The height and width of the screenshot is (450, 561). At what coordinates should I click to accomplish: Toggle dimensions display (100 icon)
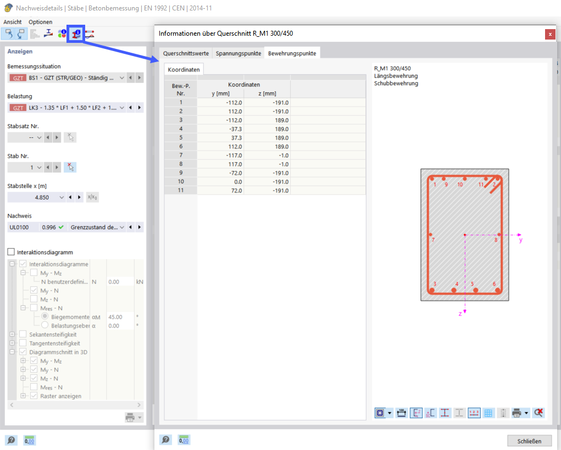tap(402, 413)
